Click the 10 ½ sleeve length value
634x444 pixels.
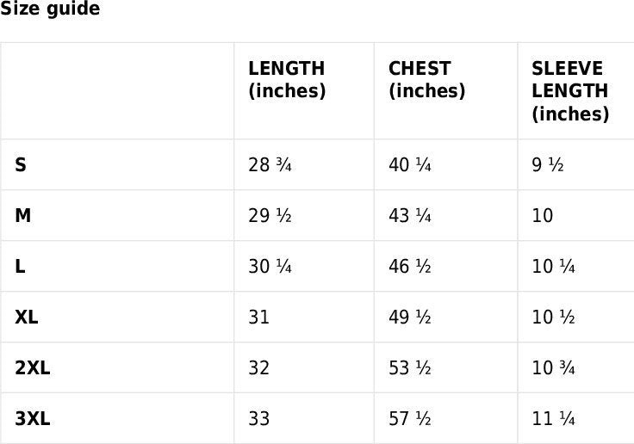coord(553,318)
